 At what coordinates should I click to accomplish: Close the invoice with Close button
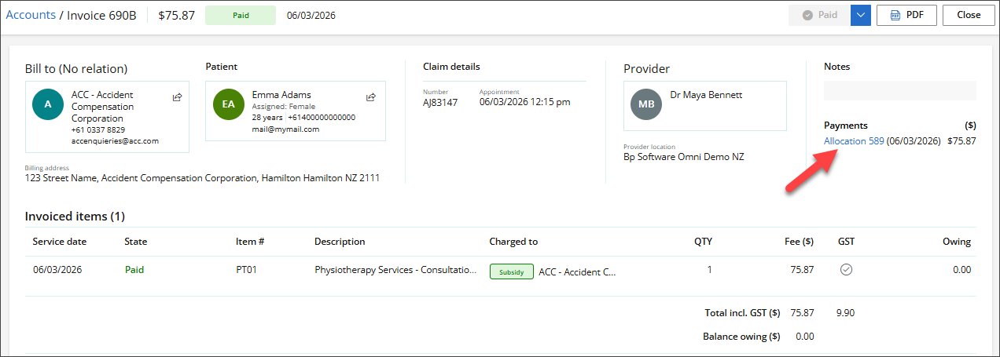969,15
